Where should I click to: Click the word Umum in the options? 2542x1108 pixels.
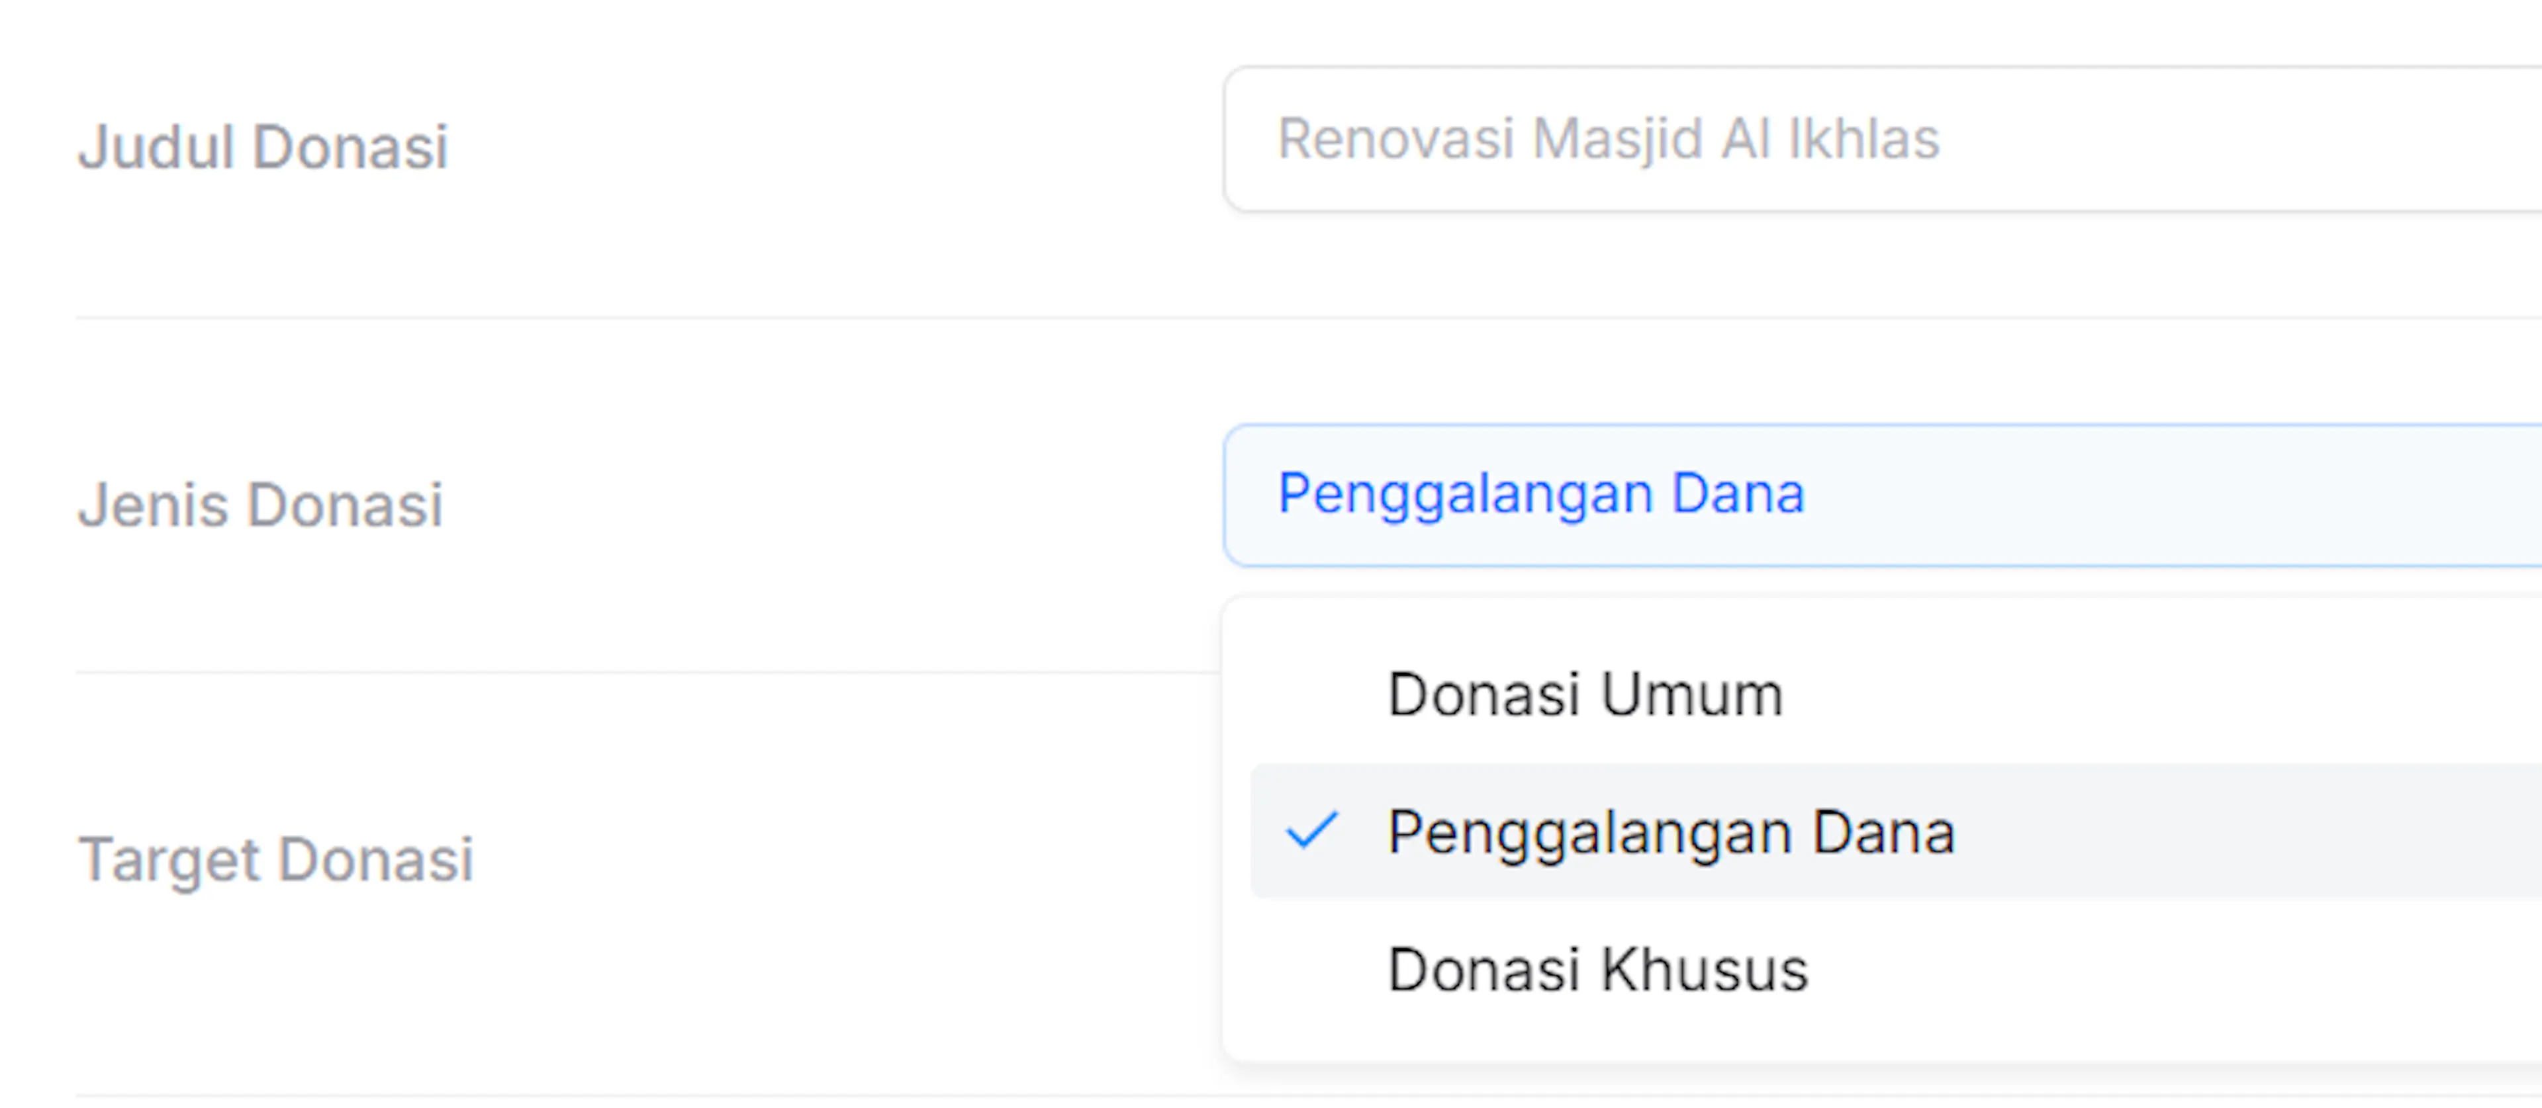pos(1693,694)
